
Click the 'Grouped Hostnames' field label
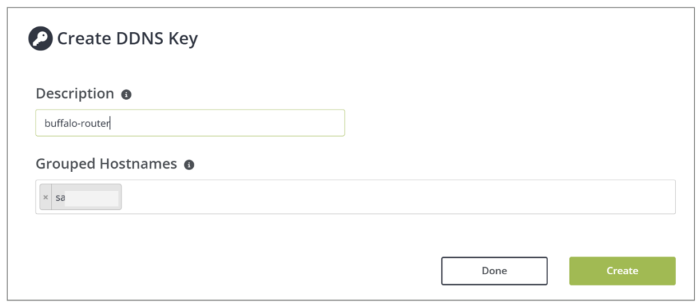point(106,164)
